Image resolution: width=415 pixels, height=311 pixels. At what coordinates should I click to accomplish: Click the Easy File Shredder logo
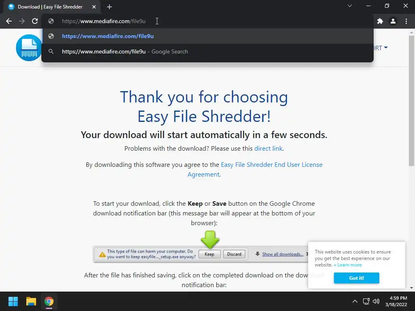coord(29,48)
